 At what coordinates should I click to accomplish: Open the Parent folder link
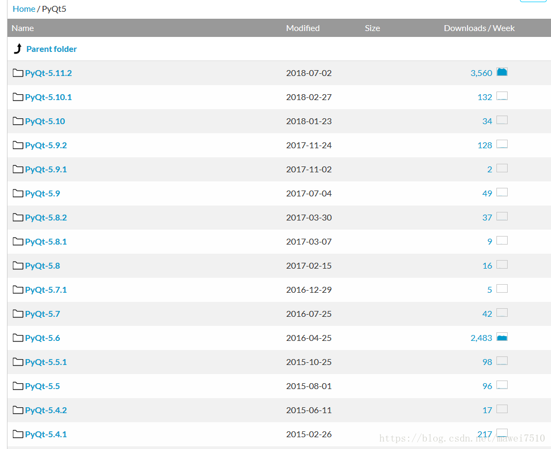[x=51, y=49]
